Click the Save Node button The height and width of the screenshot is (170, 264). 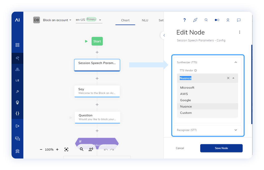tap(221, 148)
